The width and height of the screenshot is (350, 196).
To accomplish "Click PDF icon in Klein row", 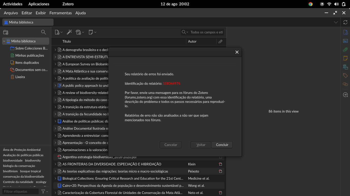I will coord(220,164).
